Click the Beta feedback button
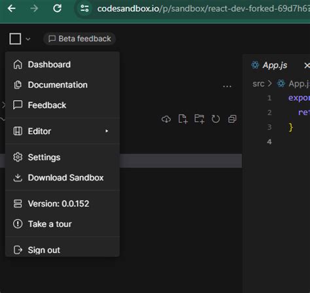Image resolution: width=310 pixels, height=293 pixels. (x=80, y=39)
